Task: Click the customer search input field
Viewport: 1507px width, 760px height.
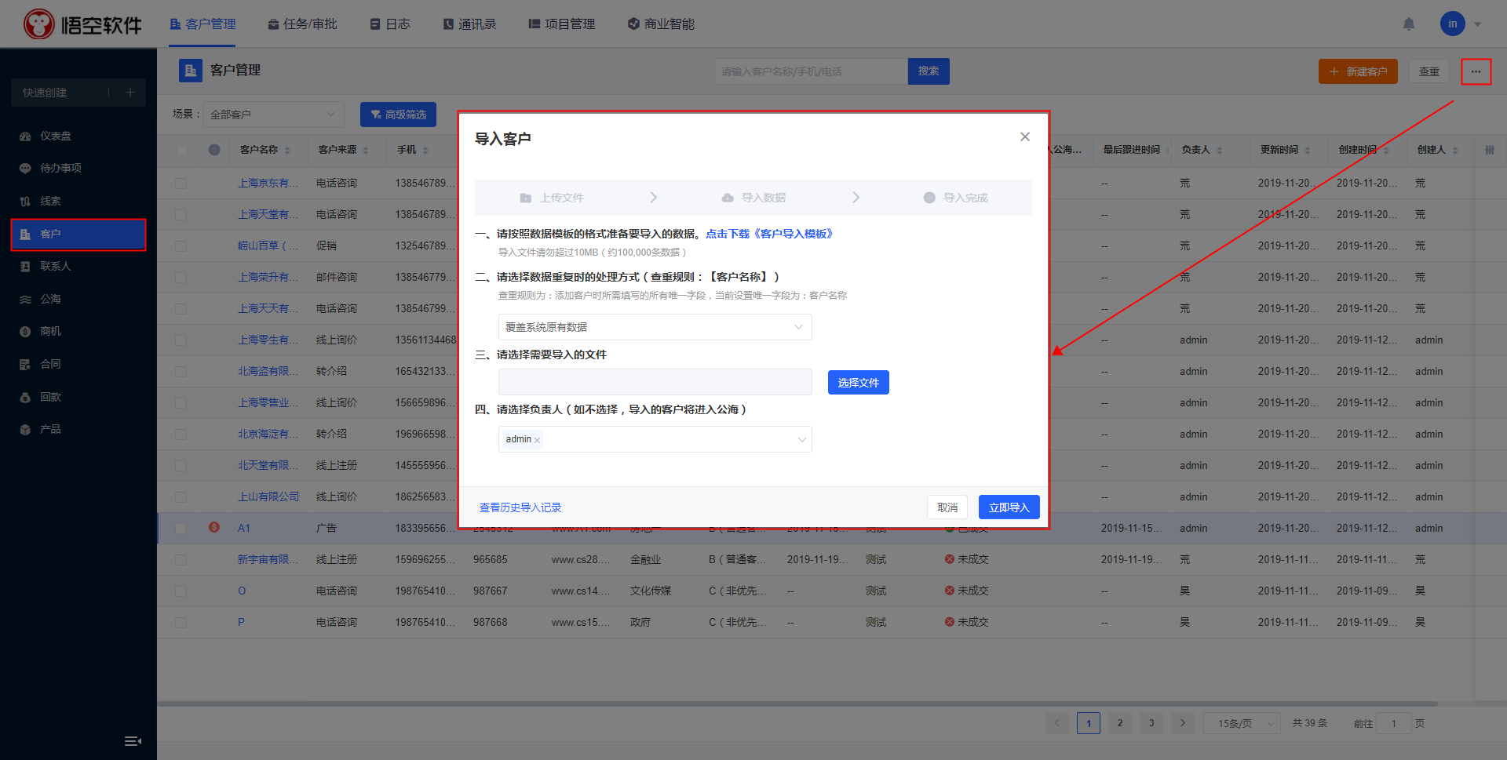Action: pos(810,71)
